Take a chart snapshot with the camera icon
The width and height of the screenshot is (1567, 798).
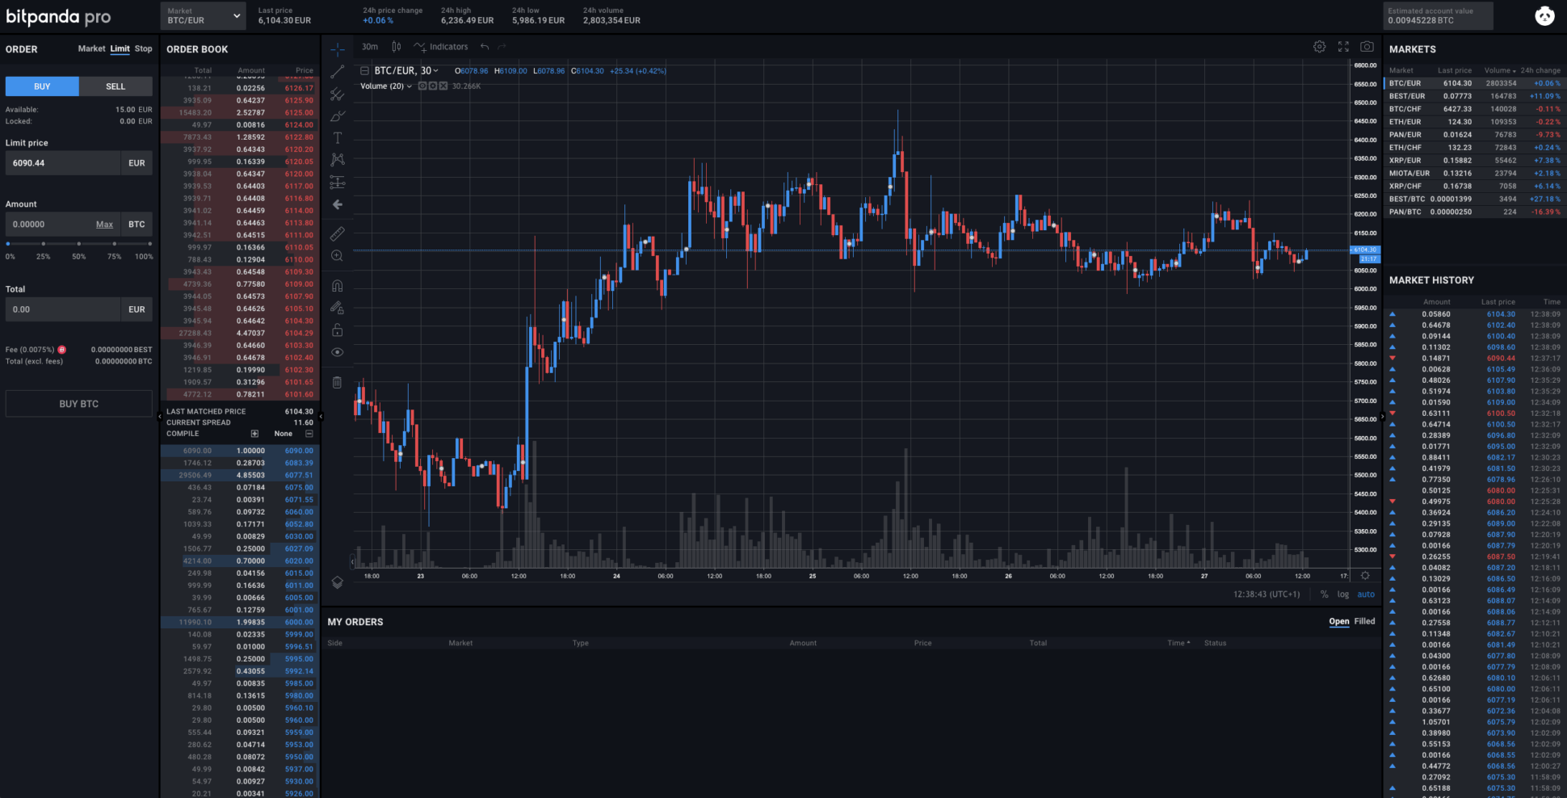click(x=1367, y=47)
